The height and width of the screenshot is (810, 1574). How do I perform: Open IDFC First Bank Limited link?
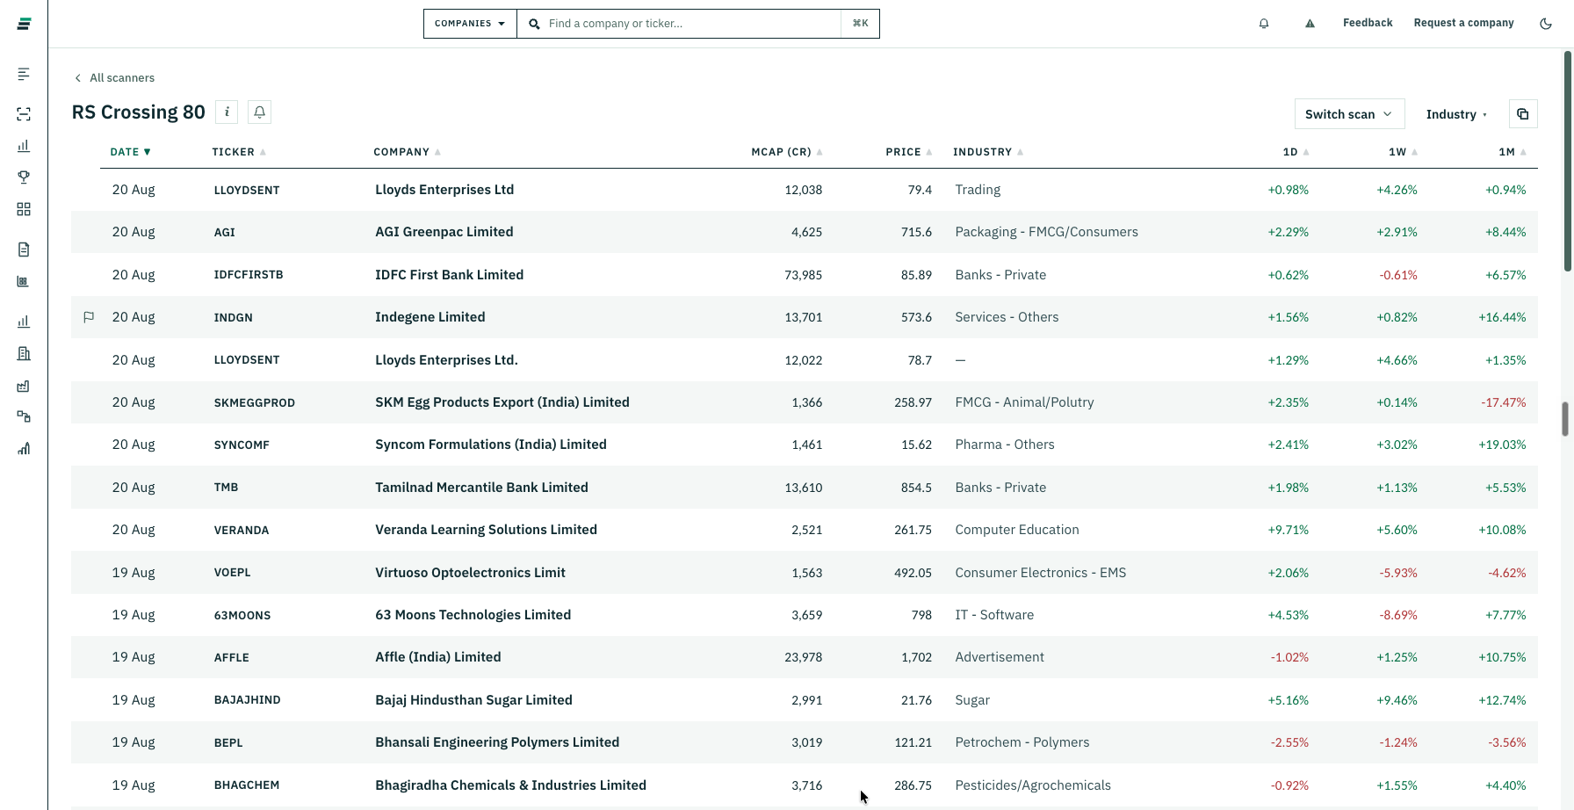click(x=450, y=275)
